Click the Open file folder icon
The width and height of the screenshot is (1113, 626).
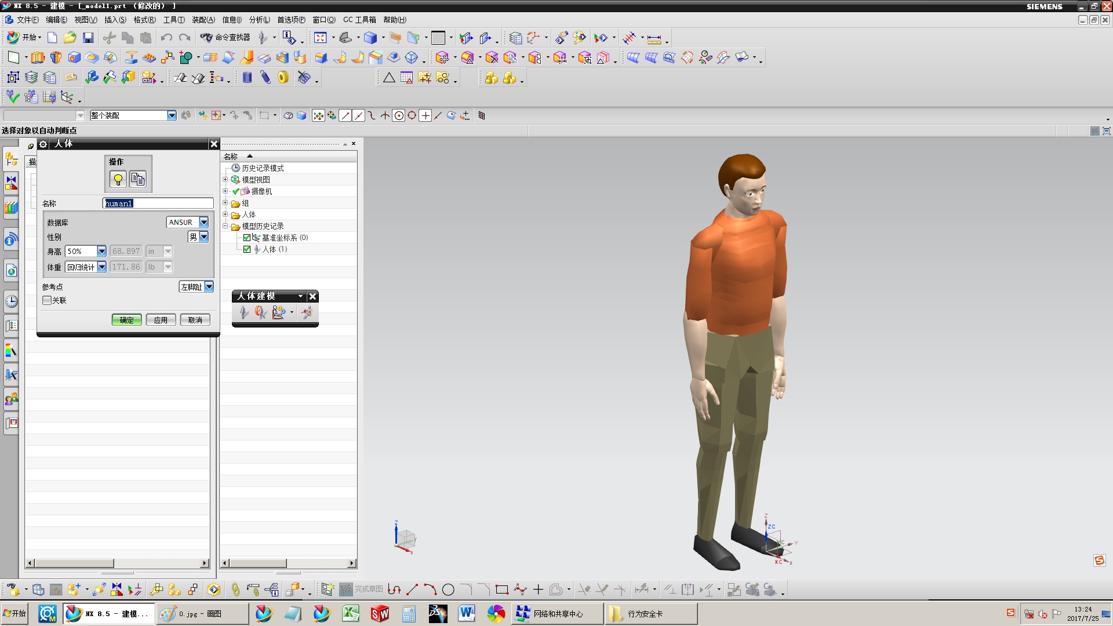(x=70, y=38)
